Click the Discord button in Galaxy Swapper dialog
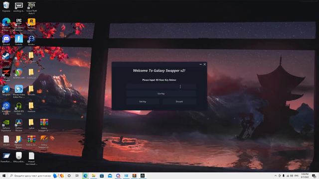 point(179,101)
